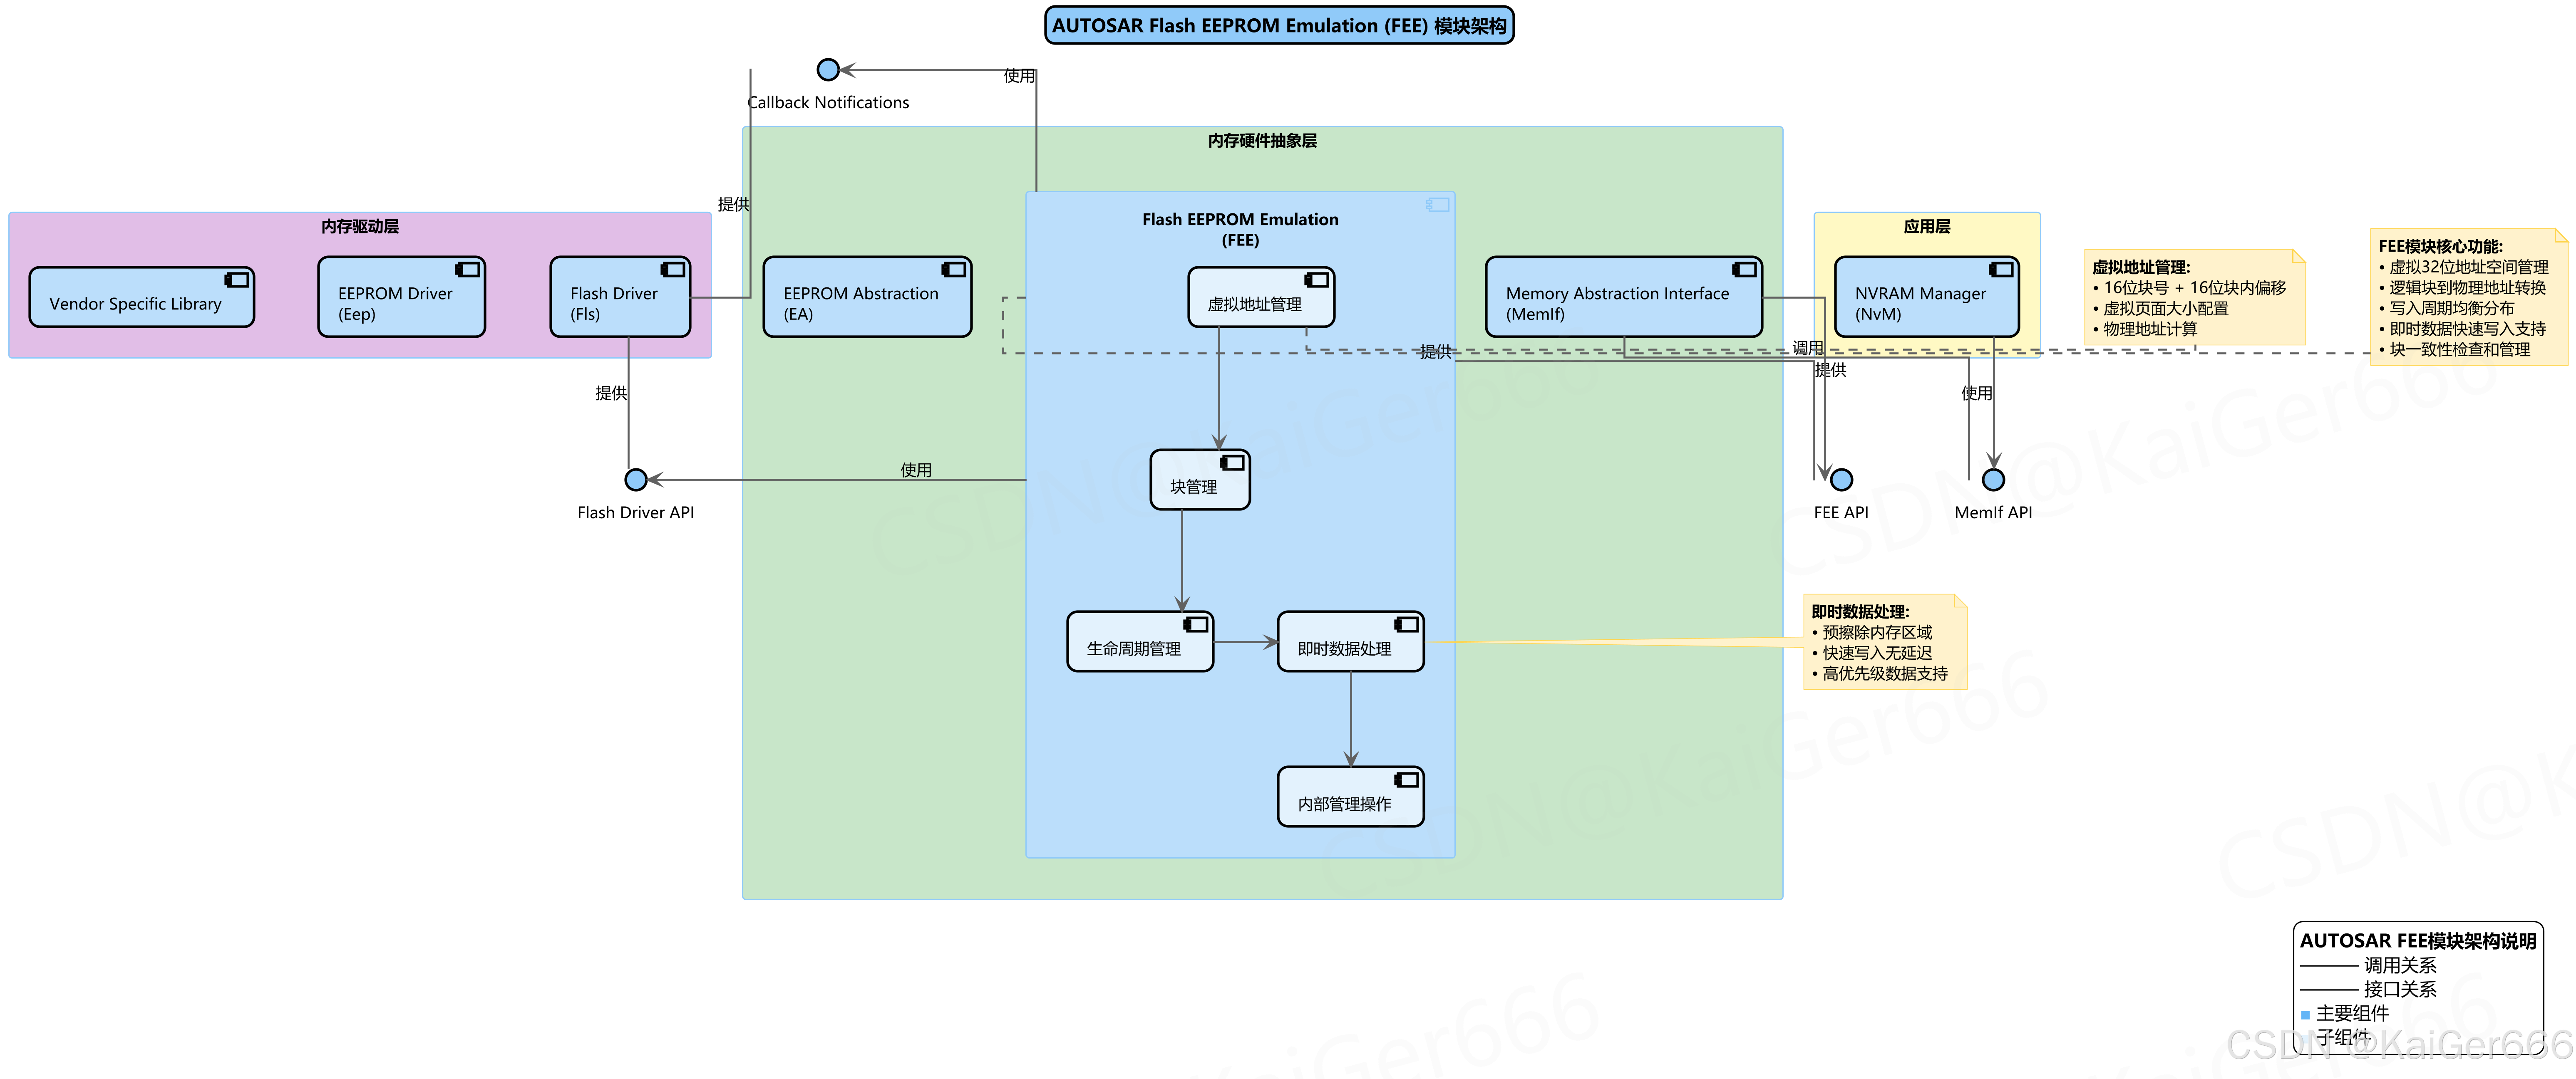Viewport: 2576px width, 1079px height.
Task: Click component icon on Flash Driver box
Action: [673, 270]
